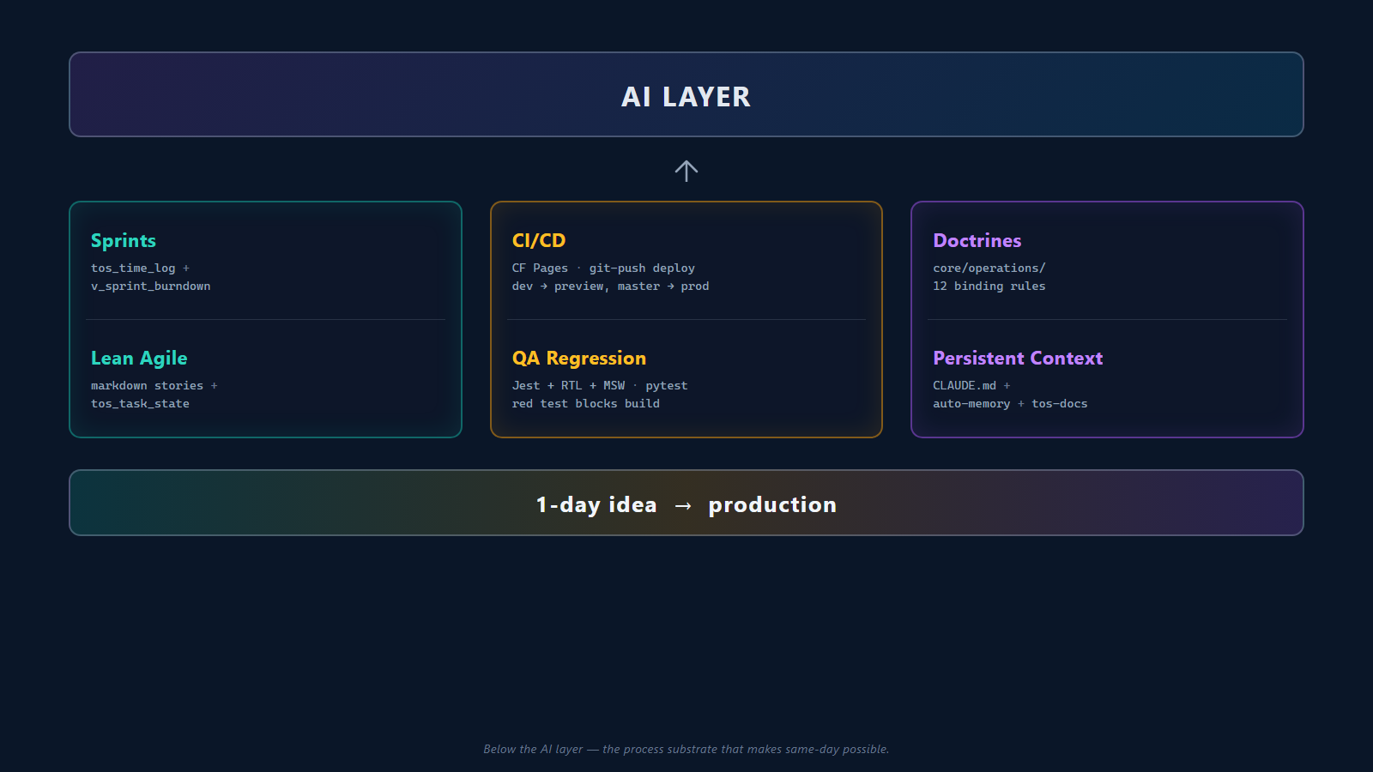Select the CI/CD heading

pyautogui.click(x=539, y=241)
